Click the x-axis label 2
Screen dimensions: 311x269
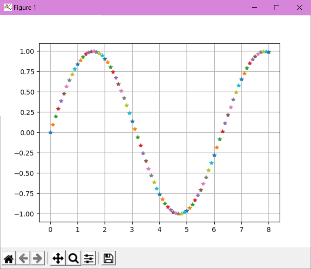(105, 230)
